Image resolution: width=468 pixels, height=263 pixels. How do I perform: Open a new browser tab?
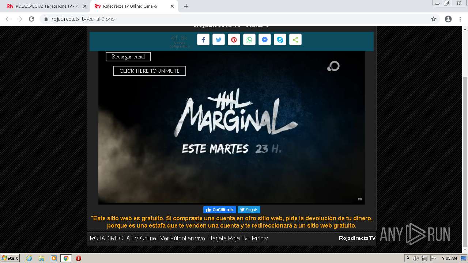pyautogui.click(x=186, y=6)
